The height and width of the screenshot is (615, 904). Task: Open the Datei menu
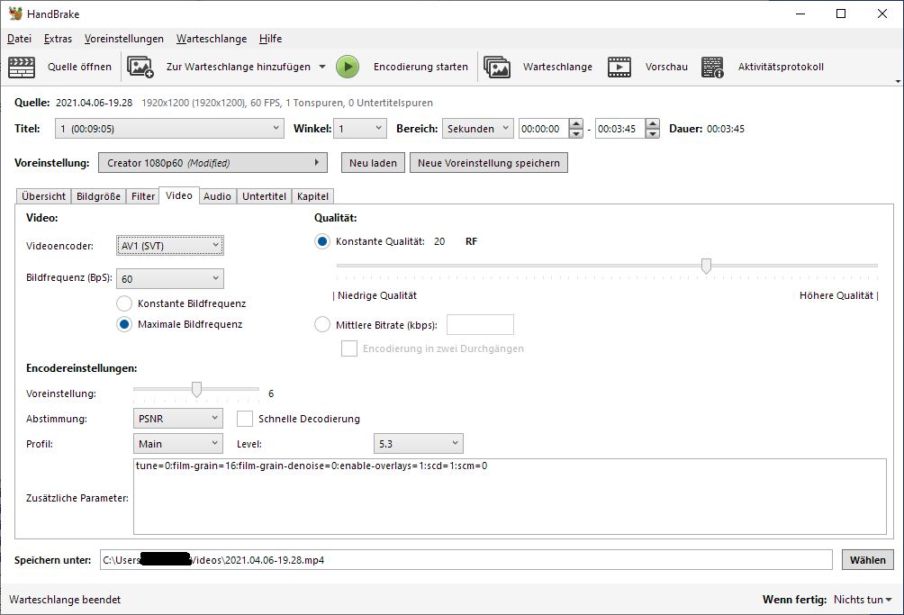[x=20, y=39]
